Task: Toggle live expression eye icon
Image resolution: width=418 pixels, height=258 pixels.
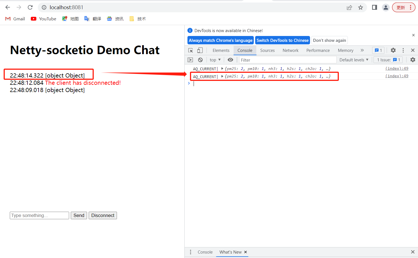Action: pyautogui.click(x=230, y=60)
